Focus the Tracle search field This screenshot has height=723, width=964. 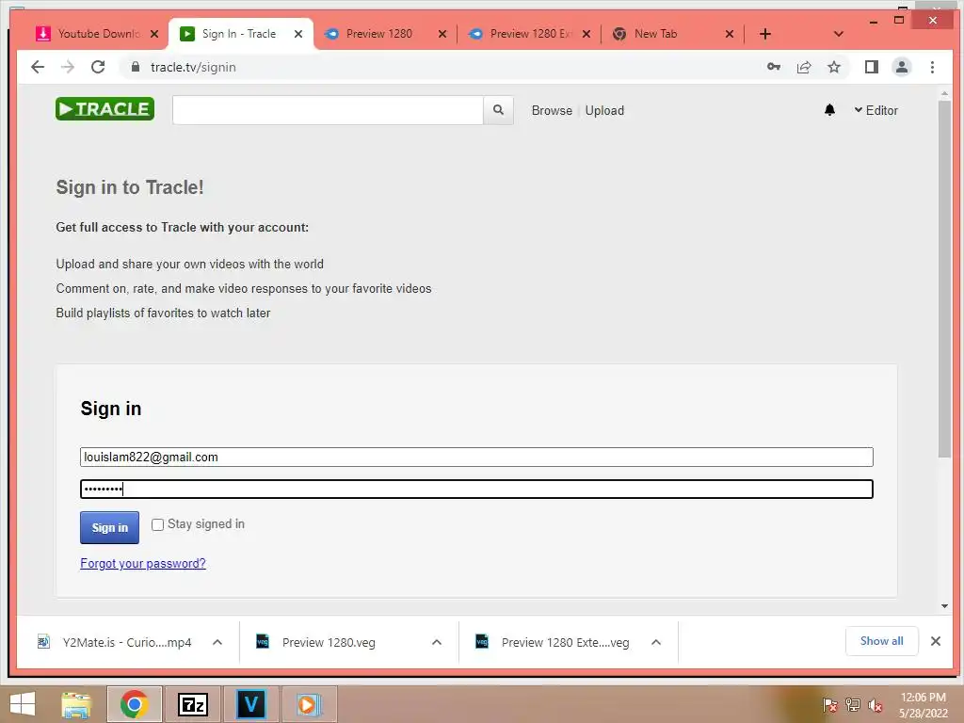(328, 110)
